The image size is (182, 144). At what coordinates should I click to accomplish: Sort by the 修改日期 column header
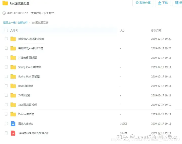[x=156, y=30]
